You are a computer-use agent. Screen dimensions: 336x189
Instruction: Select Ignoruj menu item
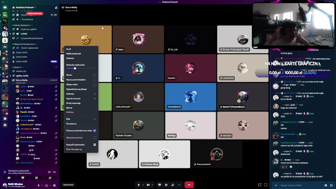pos(81,108)
